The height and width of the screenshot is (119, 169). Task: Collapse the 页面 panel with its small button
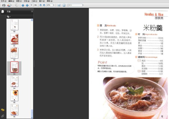32,12
